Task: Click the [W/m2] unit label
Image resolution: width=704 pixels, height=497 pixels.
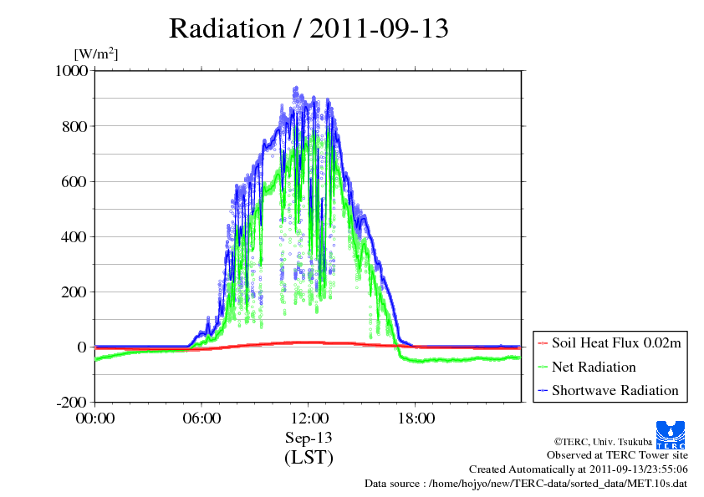Action: pyautogui.click(x=96, y=54)
